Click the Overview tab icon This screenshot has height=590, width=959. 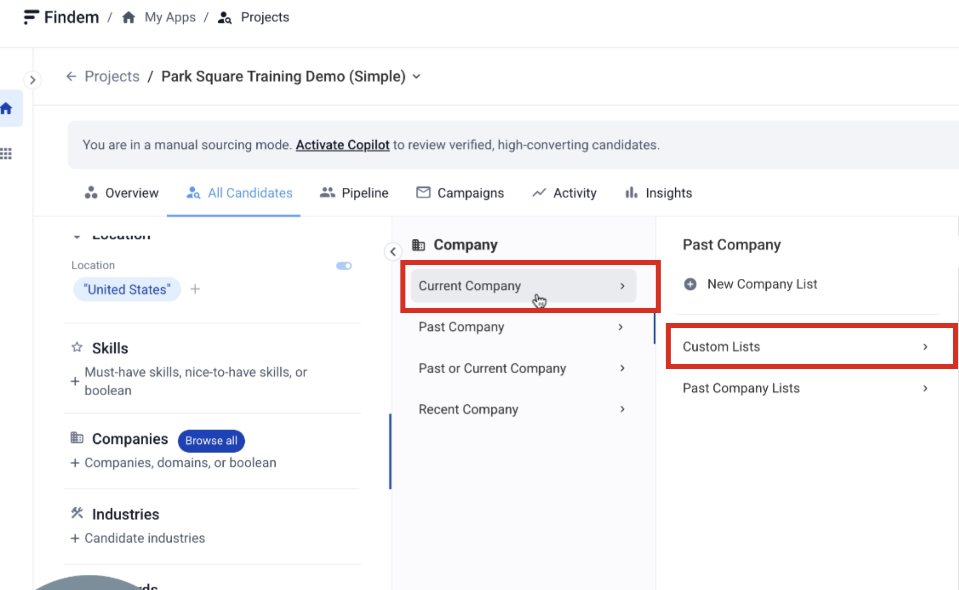[91, 192]
